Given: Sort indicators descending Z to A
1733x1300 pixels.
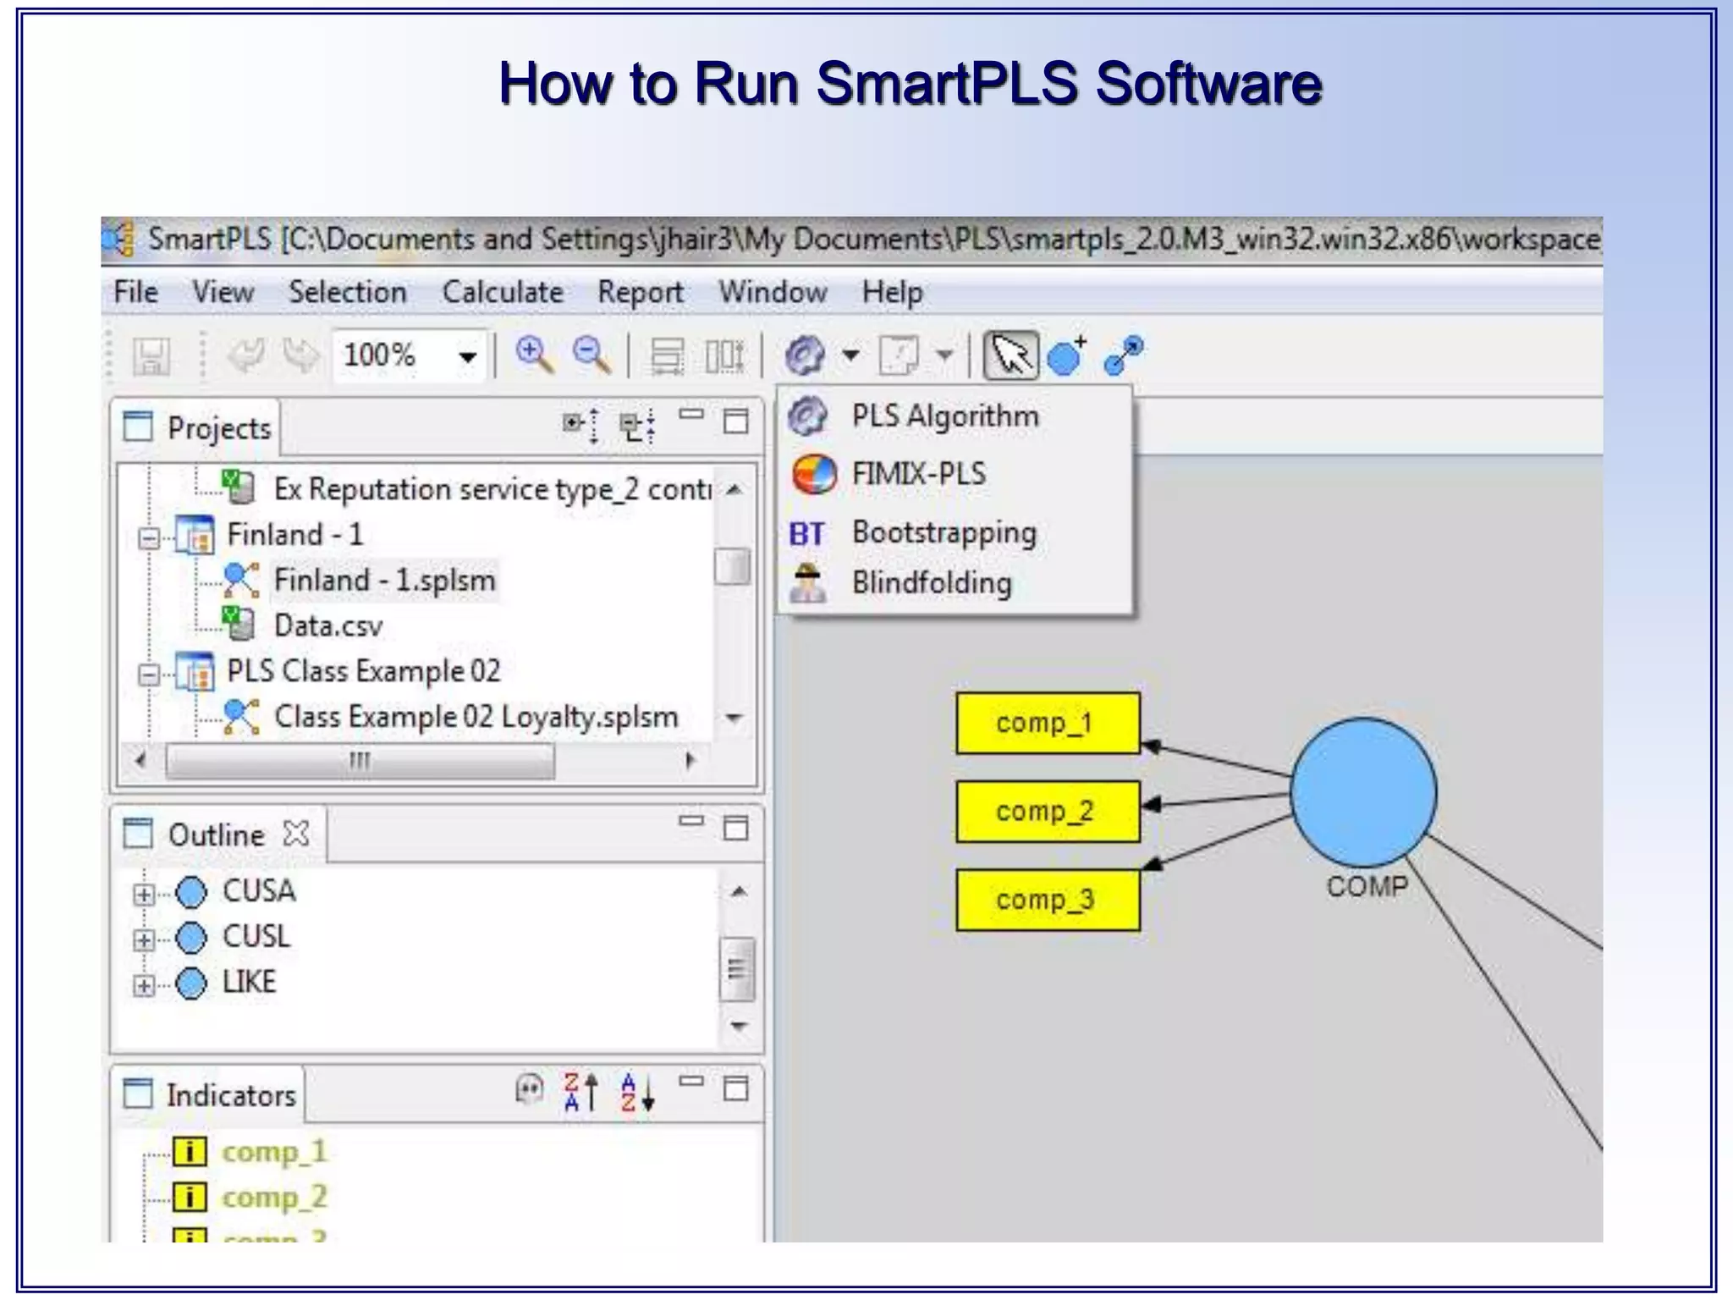Looking at the screenshot, I should [x=580, y=1092].
